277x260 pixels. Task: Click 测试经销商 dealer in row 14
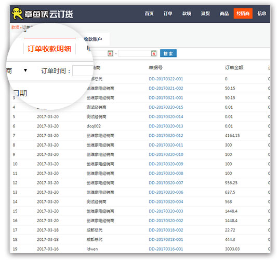click(x=96, y=201)
